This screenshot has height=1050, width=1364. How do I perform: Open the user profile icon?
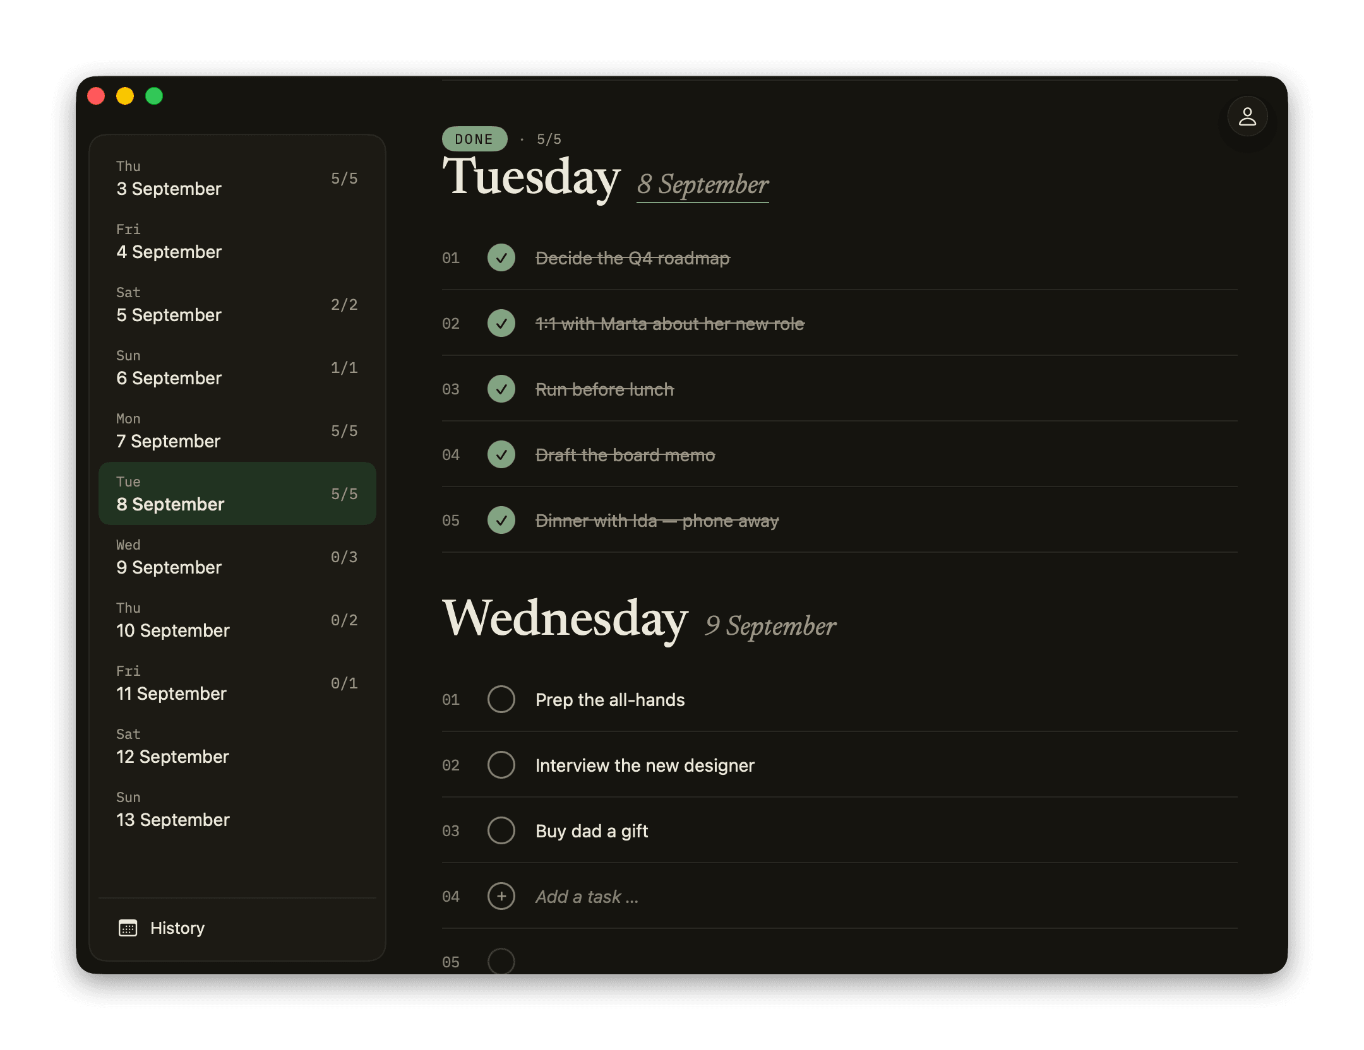pos(1247,116)
